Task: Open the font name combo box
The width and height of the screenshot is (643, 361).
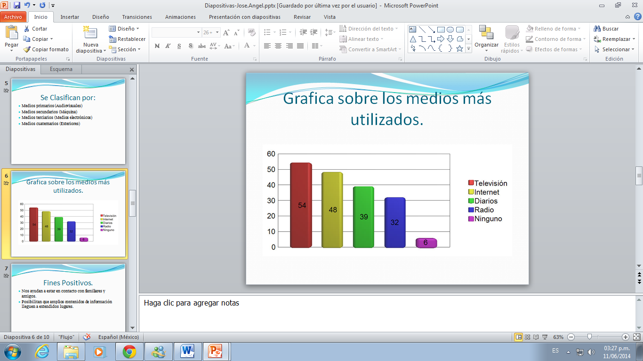Action: pyautogui.click(x=177, y=32)
